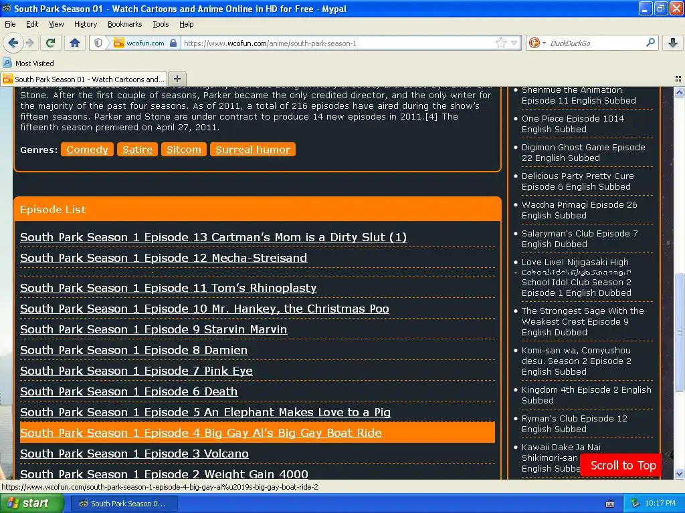Go back with the browser Back arrow
Screen dimensions: 685x513
coord(13,43)
